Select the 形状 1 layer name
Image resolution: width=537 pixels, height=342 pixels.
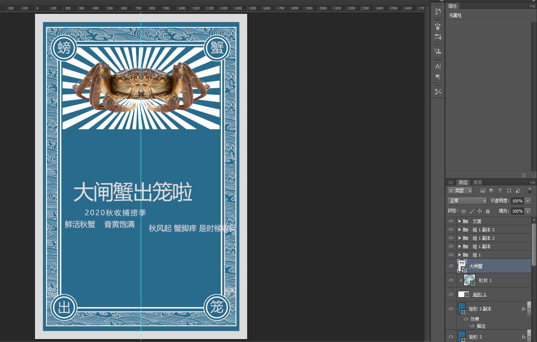(485, 280)
